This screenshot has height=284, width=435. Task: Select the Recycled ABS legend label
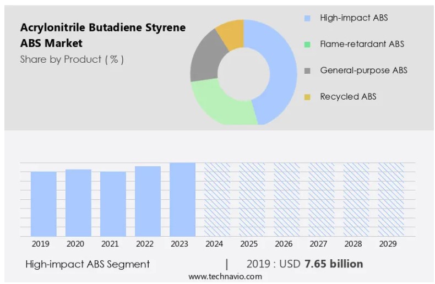(x=348, y=97)
